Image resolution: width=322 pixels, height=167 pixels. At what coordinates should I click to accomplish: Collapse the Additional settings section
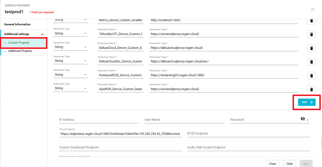pos(42,34)
